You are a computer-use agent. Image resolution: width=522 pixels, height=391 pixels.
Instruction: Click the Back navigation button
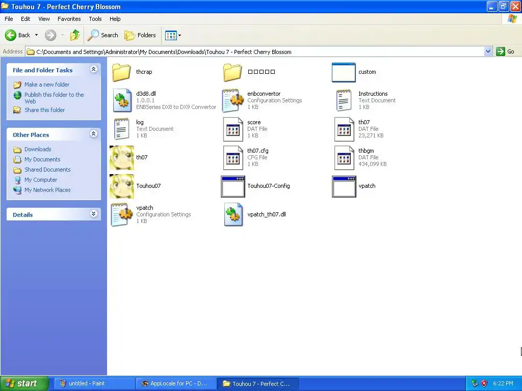(18, 35)
